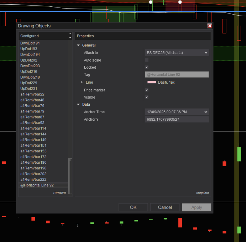Collapse the General section triangle
246x242 pixels.
click(x=78, y=46)
